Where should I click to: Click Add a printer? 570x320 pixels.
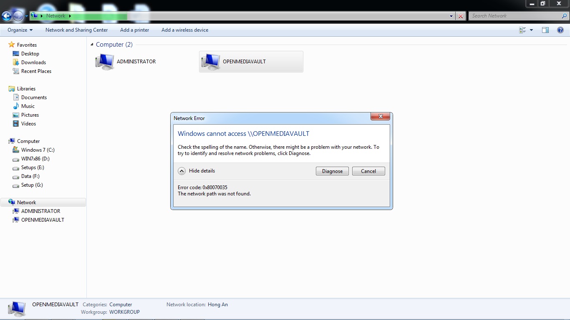134,30
